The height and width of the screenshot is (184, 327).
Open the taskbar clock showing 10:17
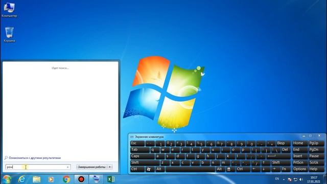point(314,179)
